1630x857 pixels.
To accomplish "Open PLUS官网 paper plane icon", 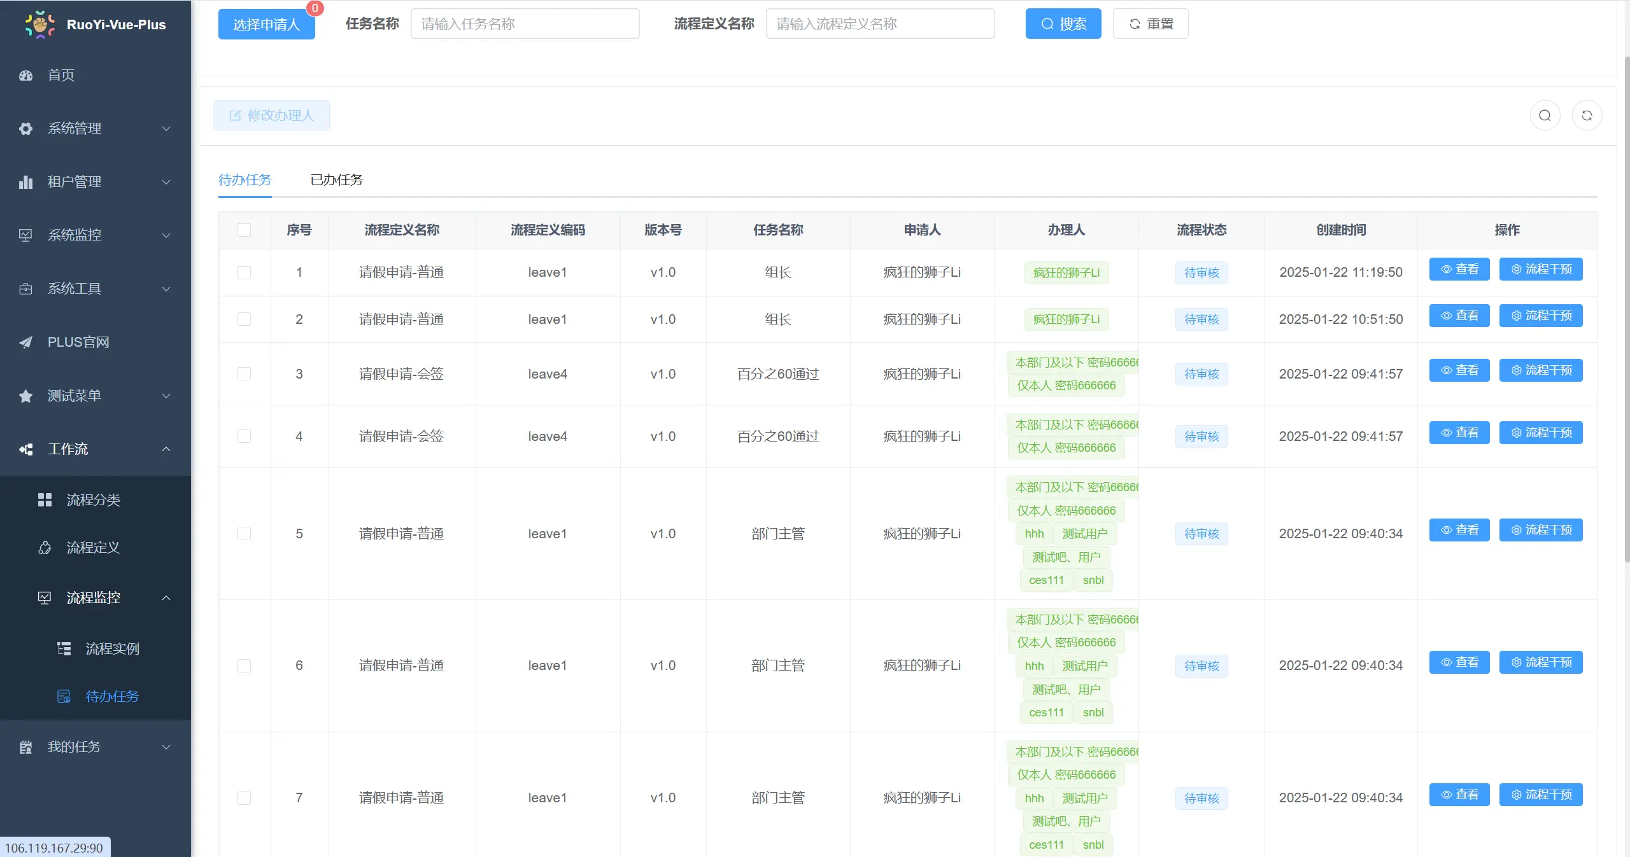I will click(x=26, y=342).
